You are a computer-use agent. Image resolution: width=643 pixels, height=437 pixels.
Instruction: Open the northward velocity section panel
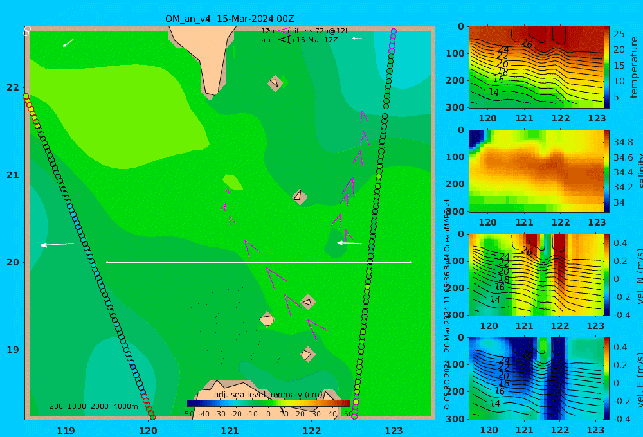coord(536,274)
